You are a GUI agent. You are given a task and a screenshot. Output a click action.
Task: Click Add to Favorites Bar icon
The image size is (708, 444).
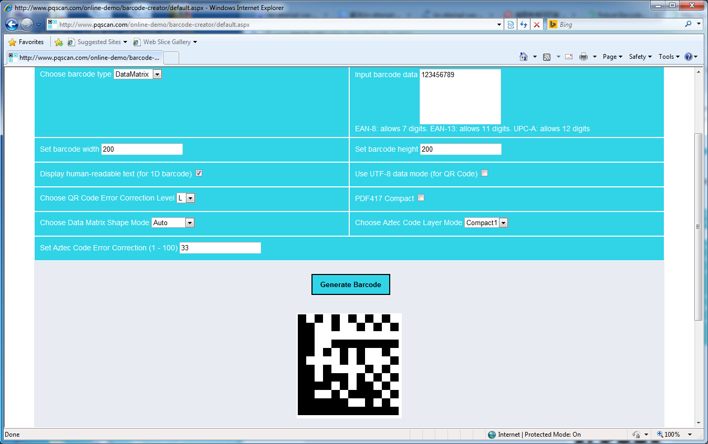(x=59, y=42)
